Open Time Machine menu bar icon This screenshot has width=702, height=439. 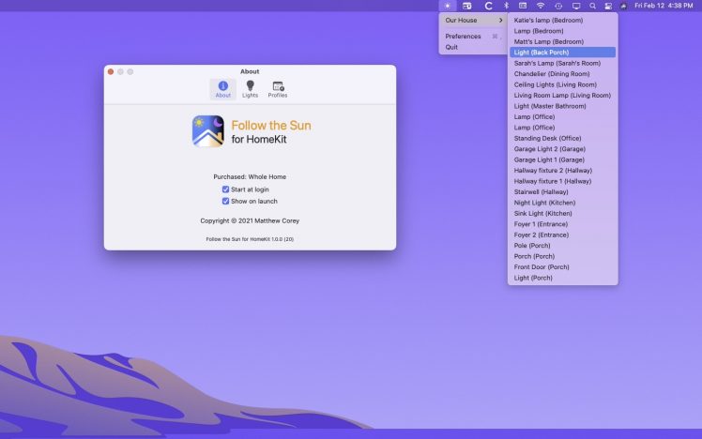557,6
